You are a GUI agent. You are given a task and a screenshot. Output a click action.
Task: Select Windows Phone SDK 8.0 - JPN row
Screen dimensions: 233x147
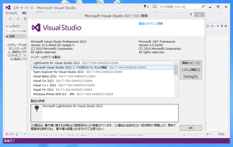pyautogui.click(x=102, y=94)
